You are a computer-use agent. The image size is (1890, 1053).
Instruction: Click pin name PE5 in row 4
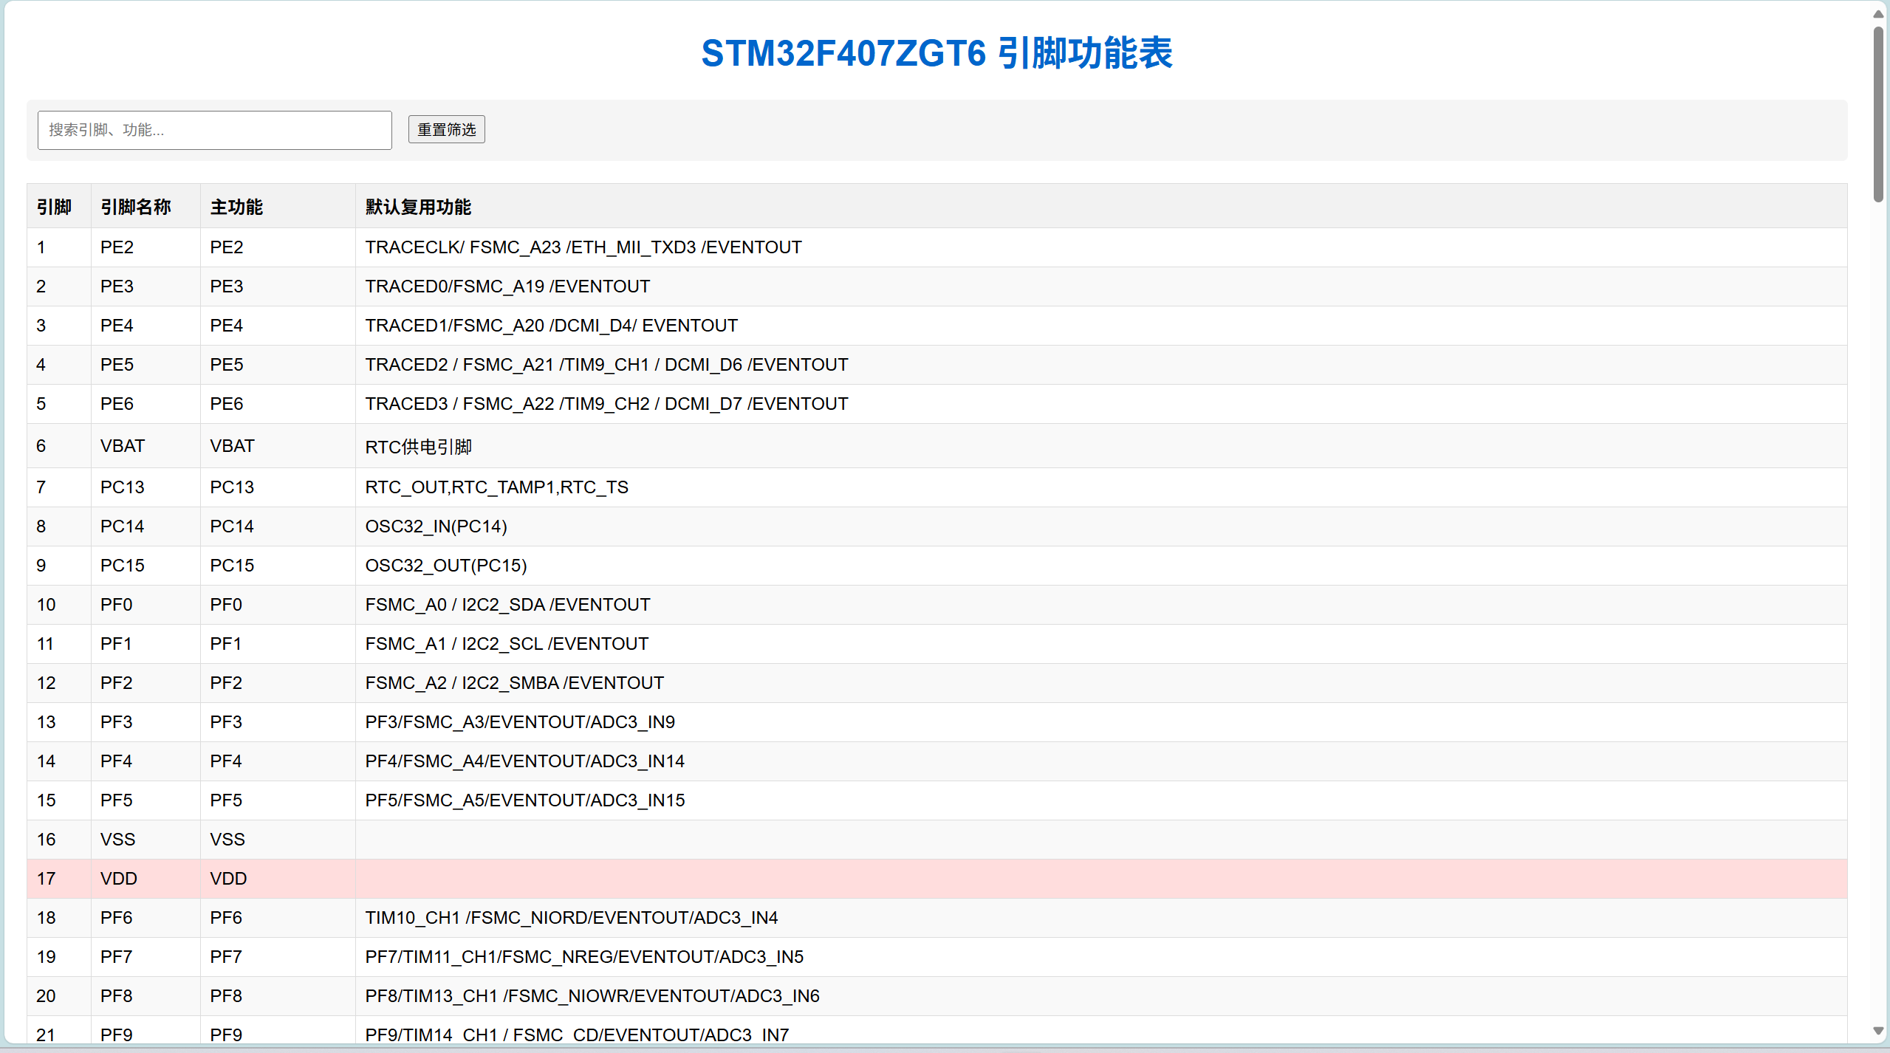tap(145, 365)
